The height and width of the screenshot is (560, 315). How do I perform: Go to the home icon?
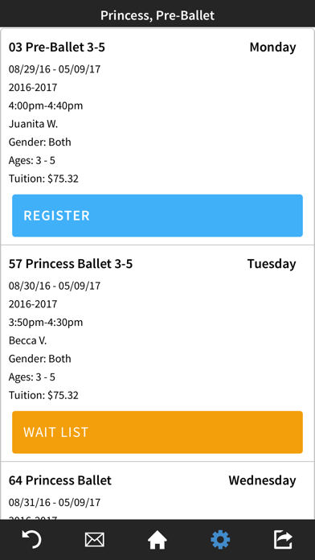click(x=157, y=539)
